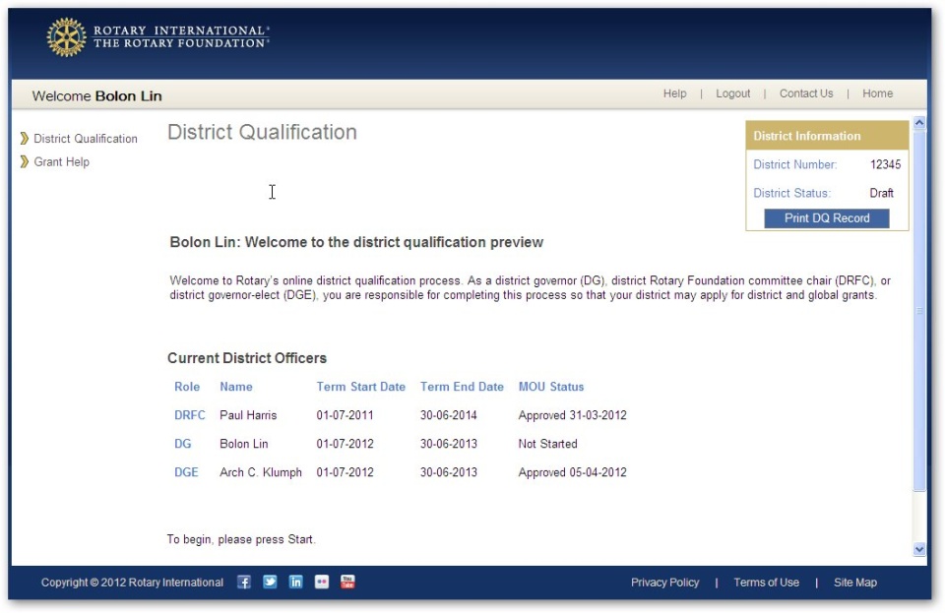Click Bolon Lin welcome preview heading

click(x=356, y=242)
